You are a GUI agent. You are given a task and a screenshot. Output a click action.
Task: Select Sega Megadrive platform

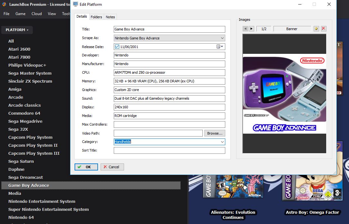click(x=25, y=121)
